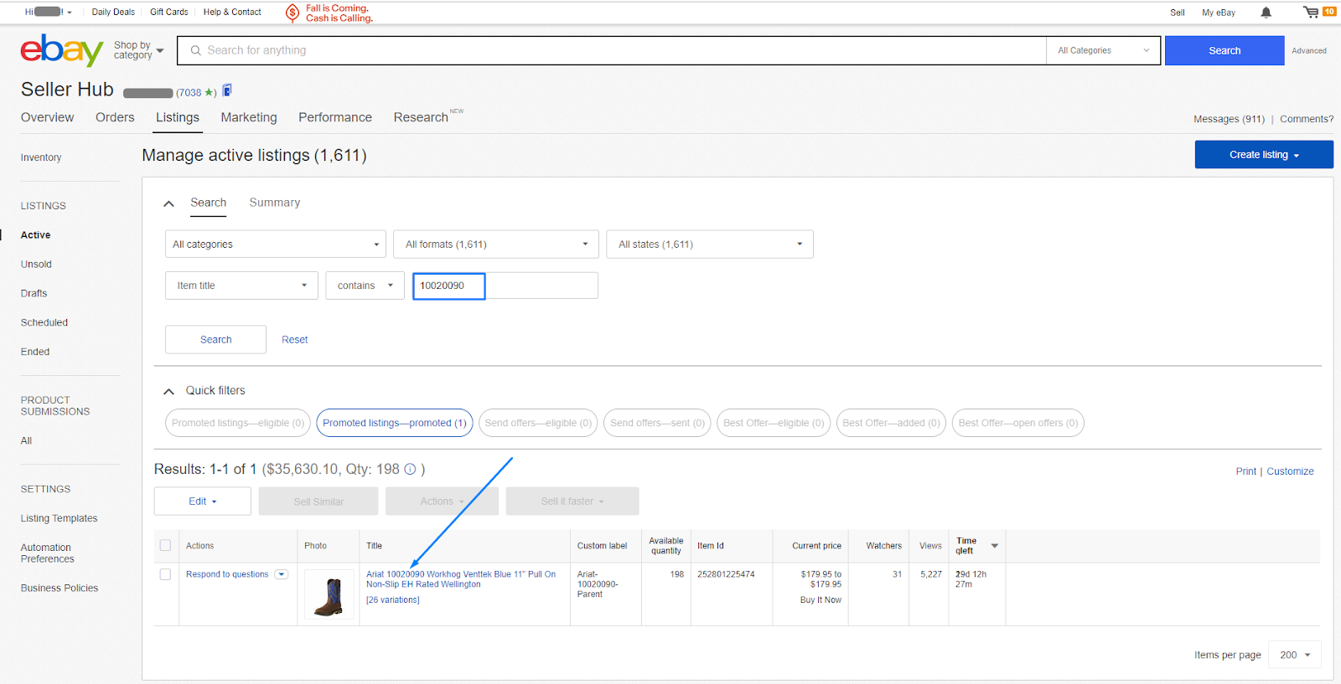Open Automation Preferences
This screenshot has height=684, width=1341.
pyautogui.click(x=48, y=553)
